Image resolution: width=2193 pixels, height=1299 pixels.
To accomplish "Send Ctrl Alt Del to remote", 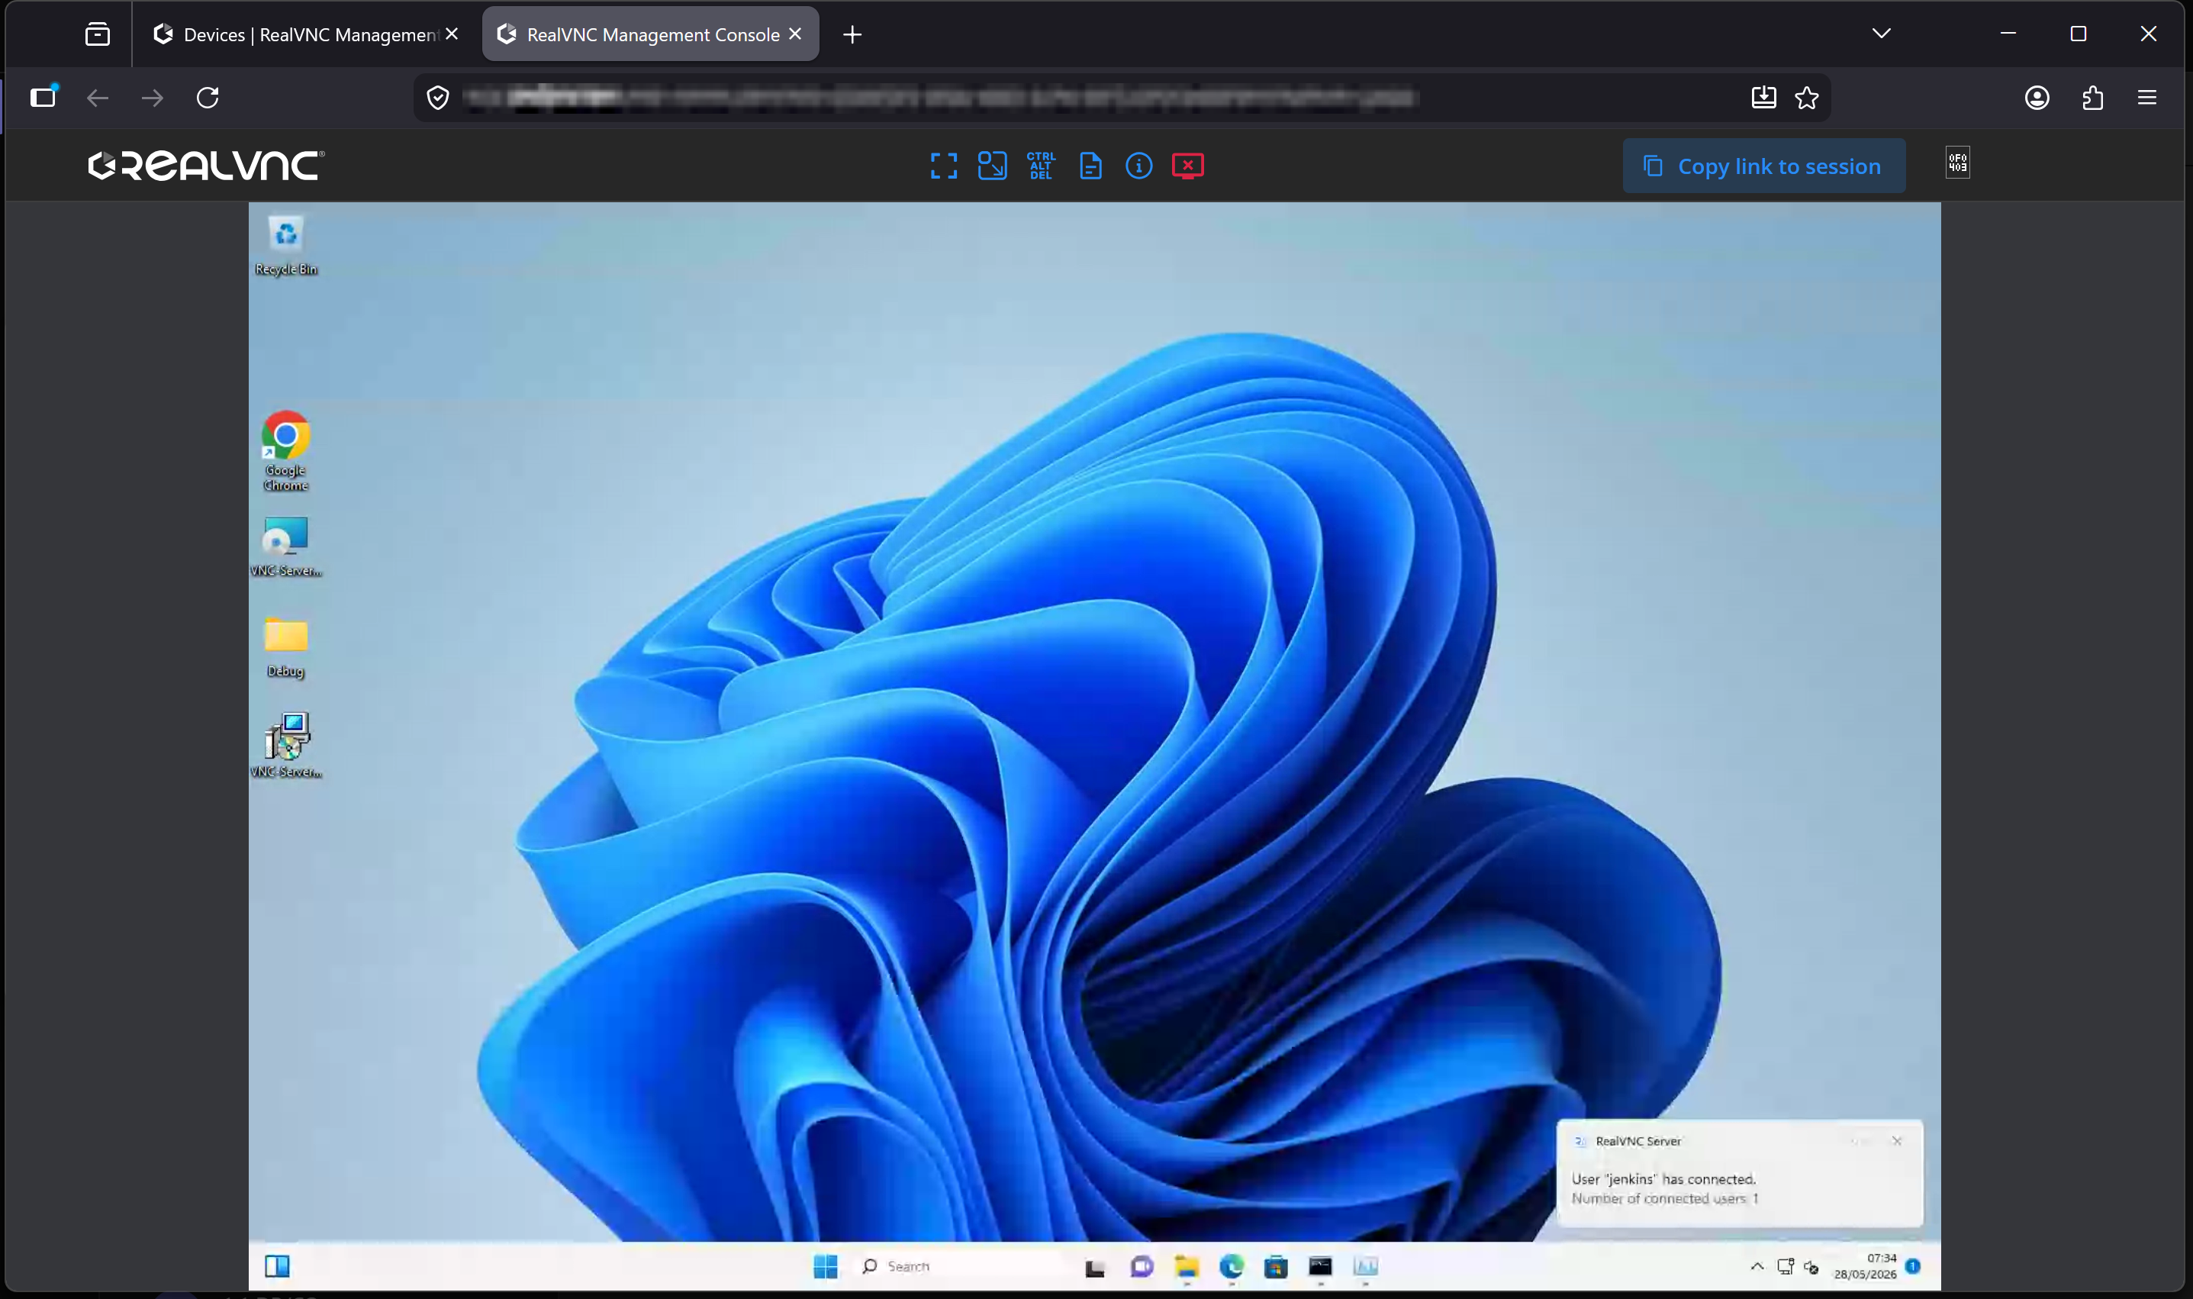I will tap(1042, 166).
